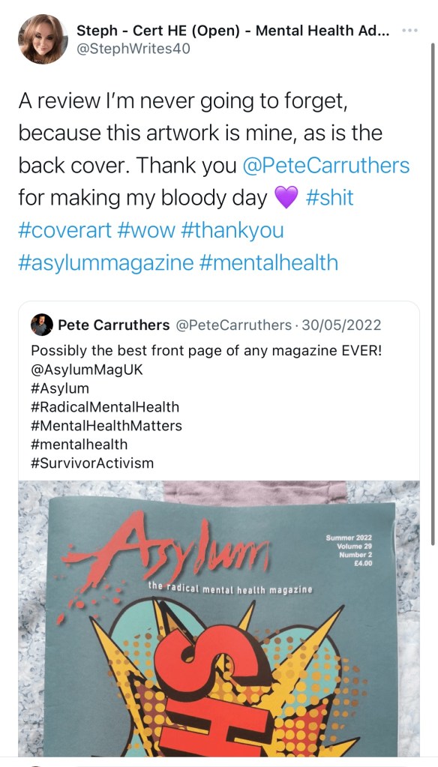Image resolution: width=438 pixels, height=767 pixels.
Task: Open Steph's profile avatar photo
Action: (43, 39)
